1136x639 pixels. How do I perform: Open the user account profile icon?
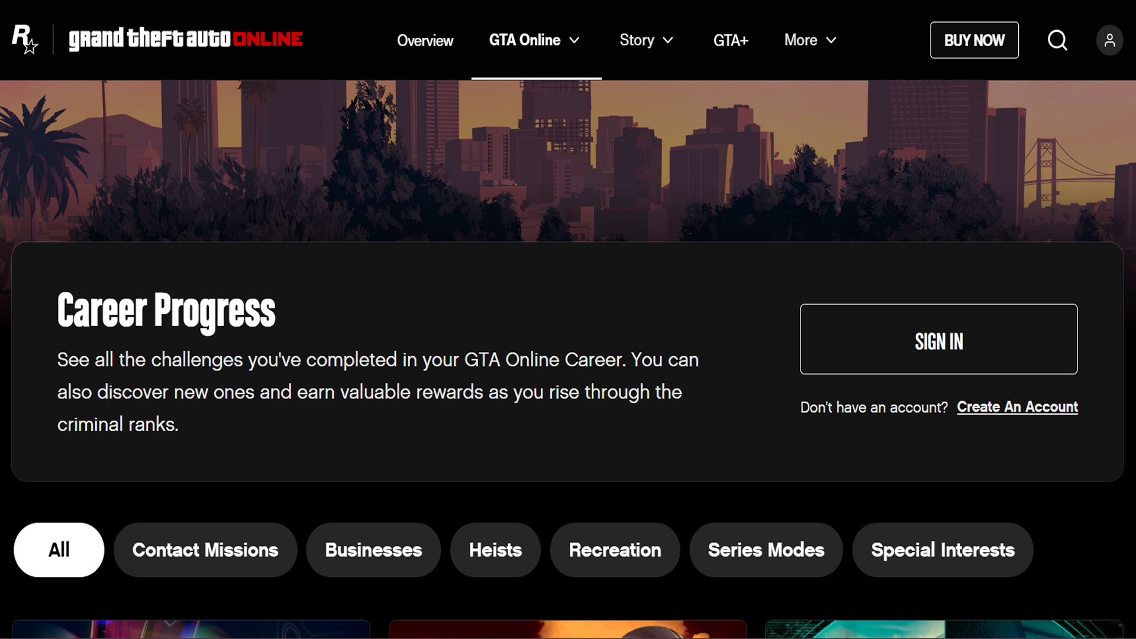click(1109, 40)
